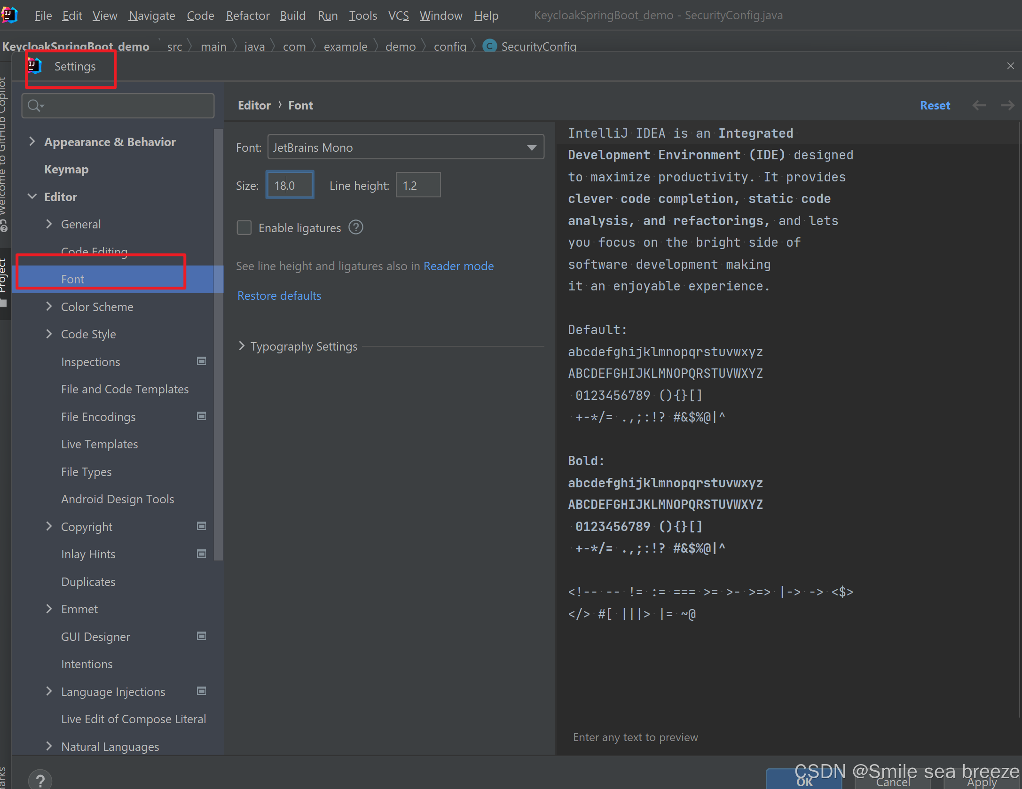This screenshot has height=789, width=1022.
Task: Collapse the Editor tree node
Action: [32, 196]
